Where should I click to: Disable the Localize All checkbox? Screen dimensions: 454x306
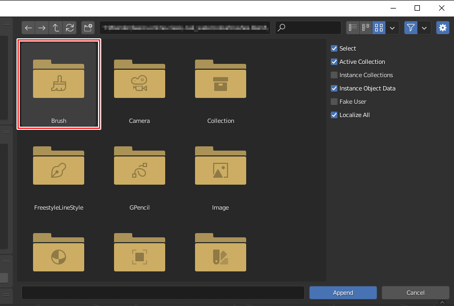tap(334, 115)
